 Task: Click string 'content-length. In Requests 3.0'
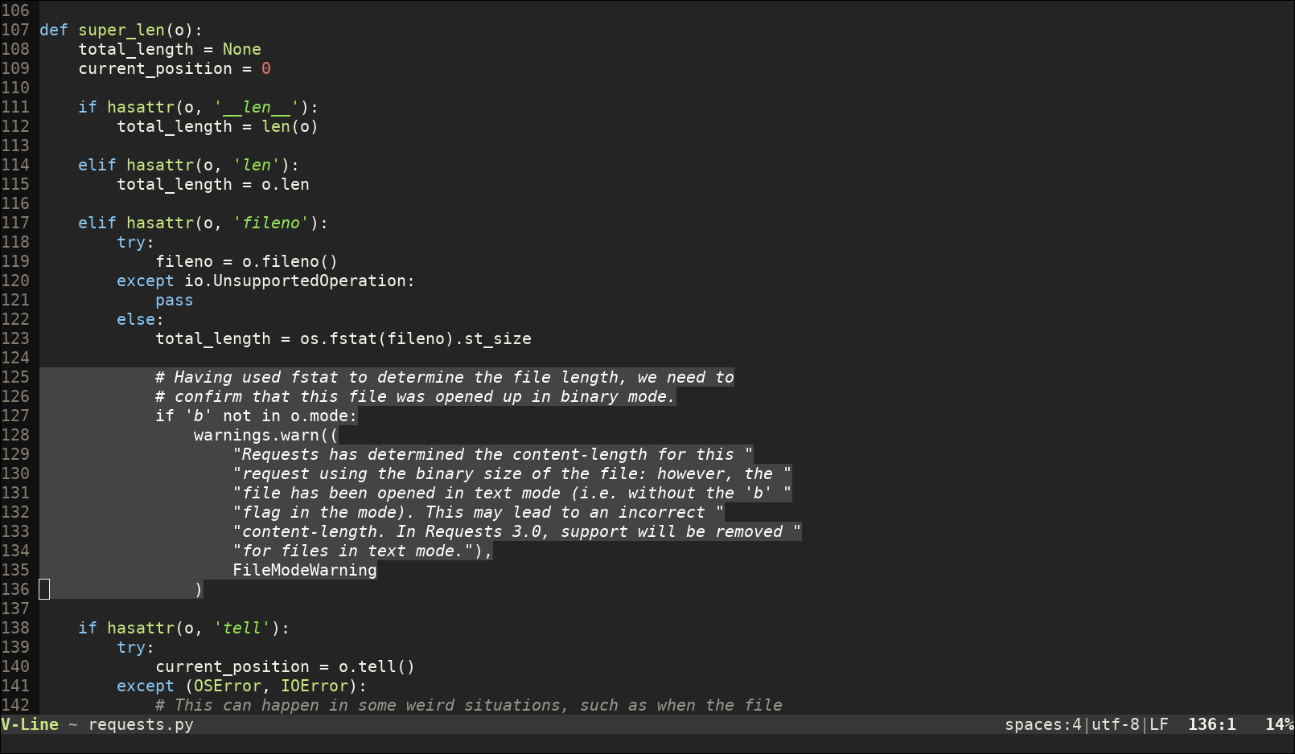(x=517, y=531)
